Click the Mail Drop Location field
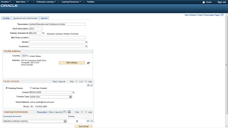Image resolution: width=228 pixels, height=128 pixels. tap(57, 38)
